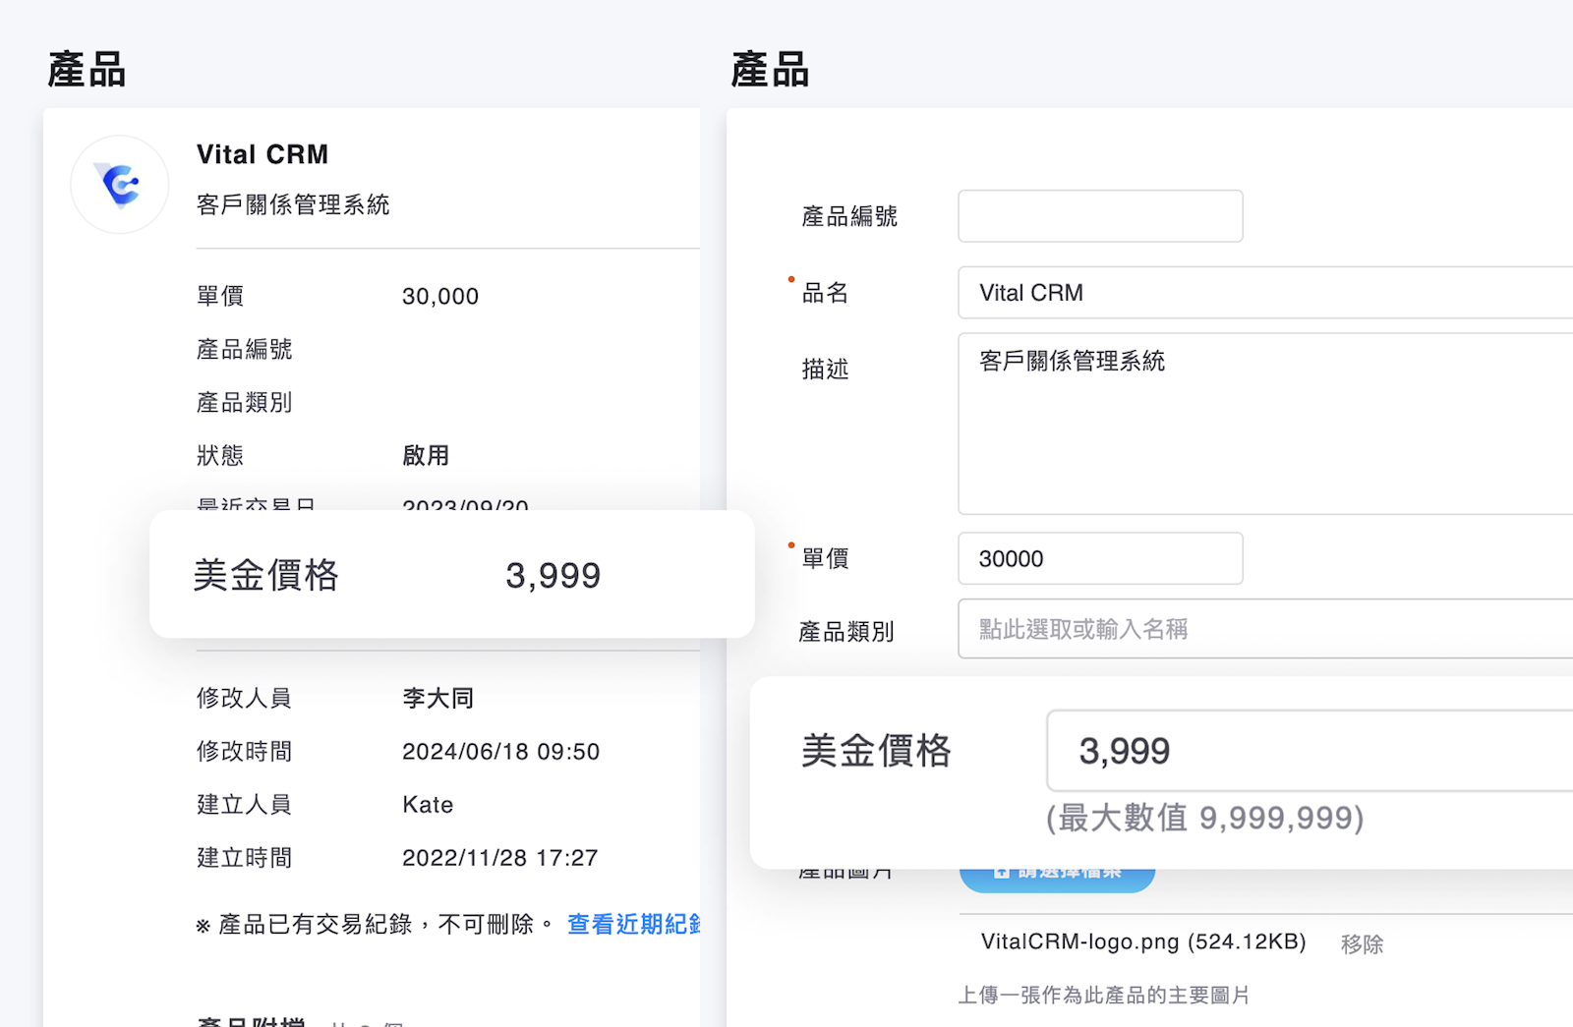Click the upload icon on the blue file button

pyautogui.click(x=1001, y=873)
